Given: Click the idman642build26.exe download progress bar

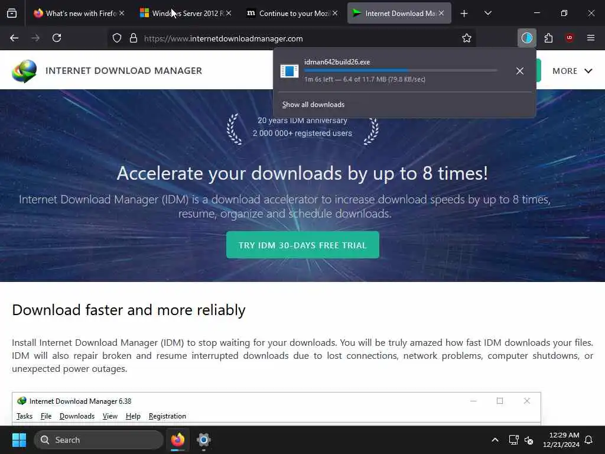Looking at the screenshot, I should (x=401, y=71).
